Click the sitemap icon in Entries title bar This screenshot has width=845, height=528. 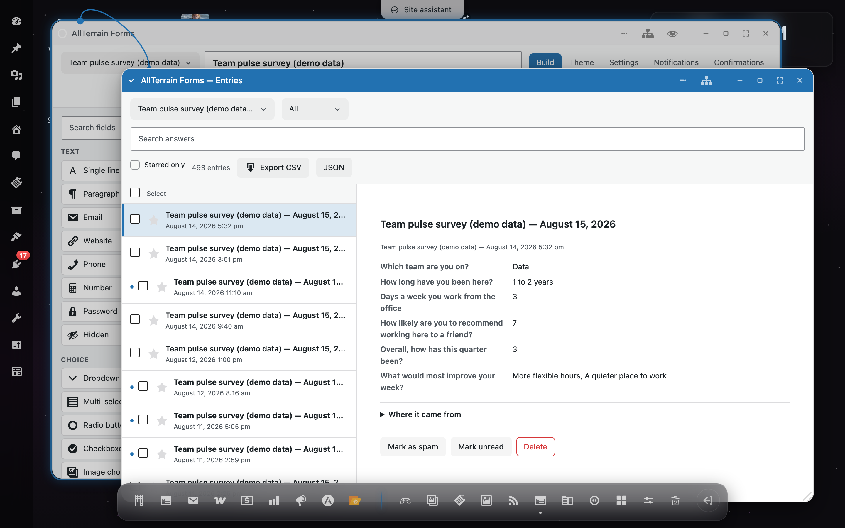pos(707,81)
